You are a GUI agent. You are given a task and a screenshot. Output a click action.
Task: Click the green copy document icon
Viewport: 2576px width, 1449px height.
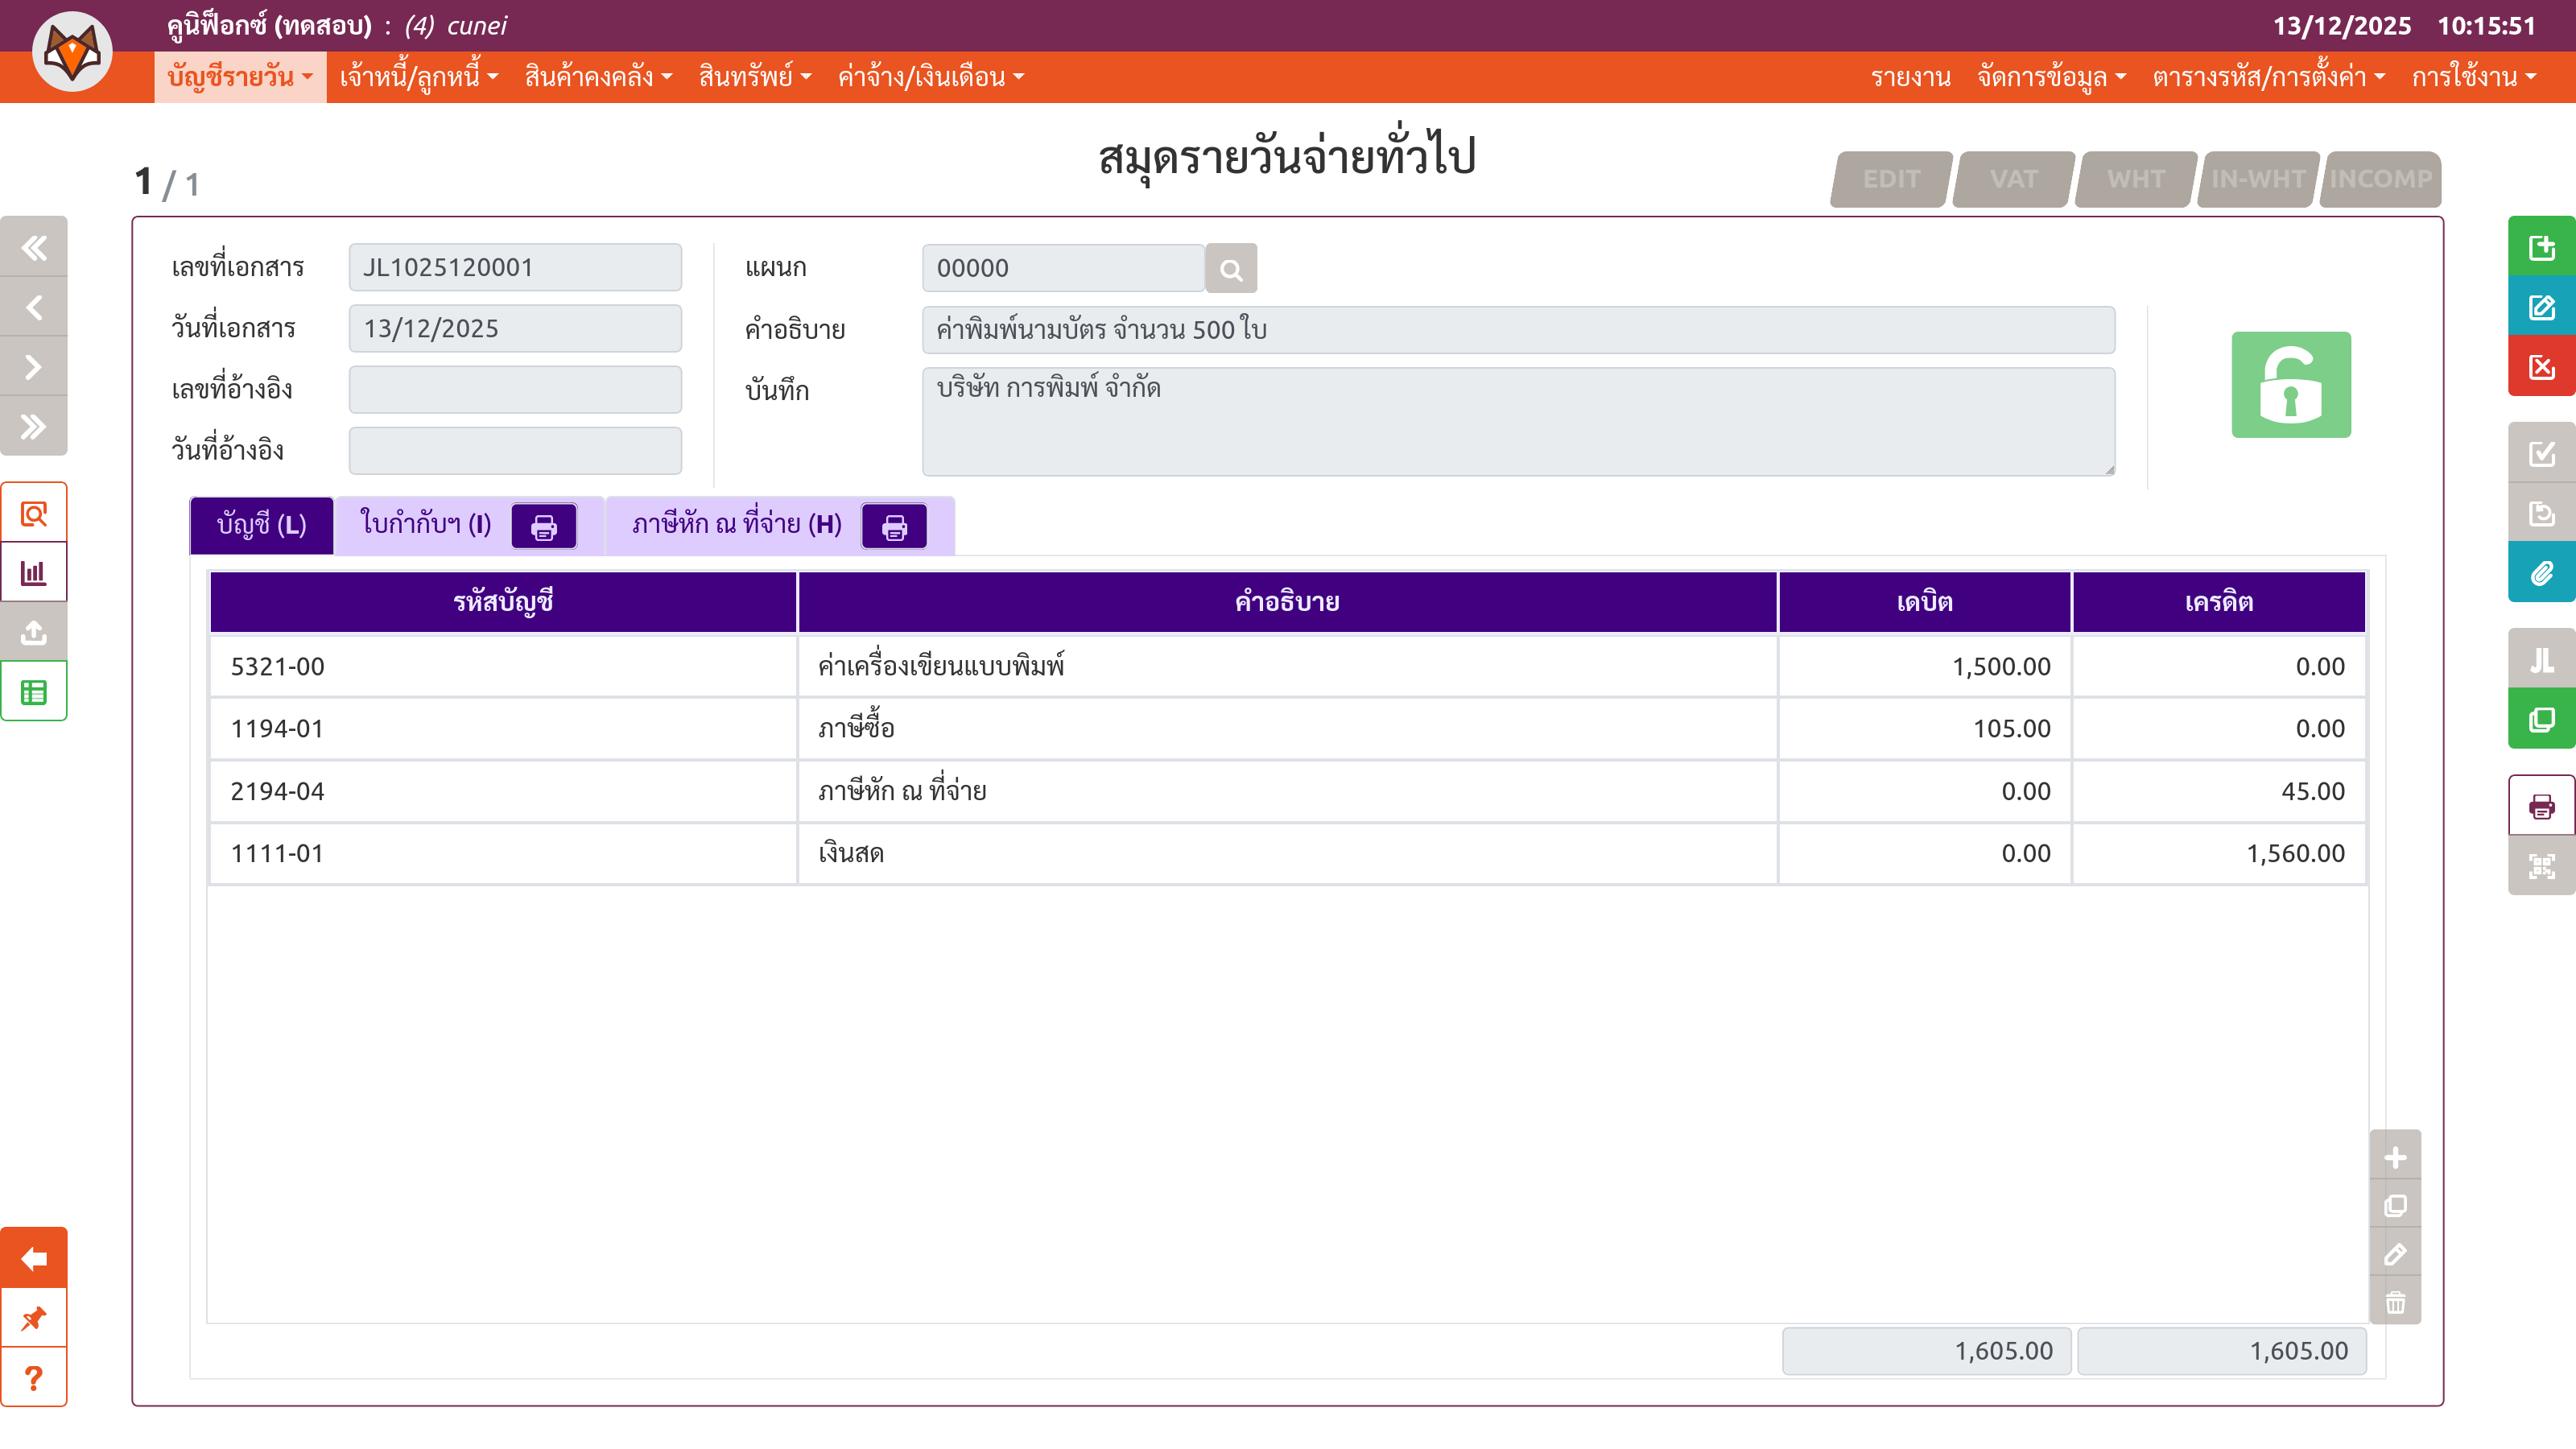pyautogui.click(x=2540, y=720)
